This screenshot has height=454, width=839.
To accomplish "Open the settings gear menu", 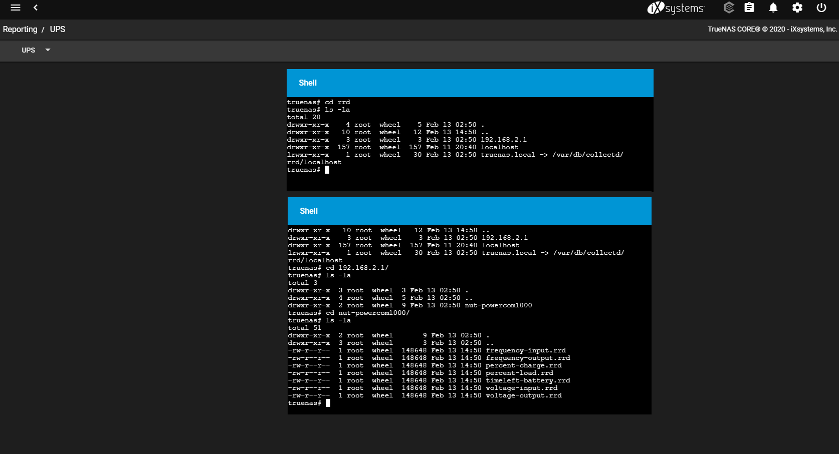I will coord(797,8).
